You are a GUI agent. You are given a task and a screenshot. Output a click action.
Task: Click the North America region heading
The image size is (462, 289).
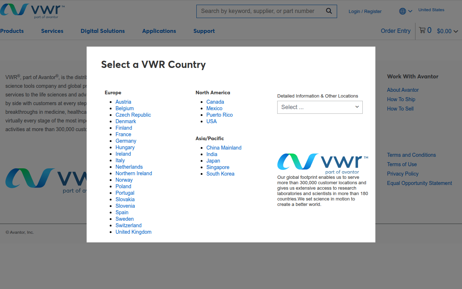coord(213,92)
